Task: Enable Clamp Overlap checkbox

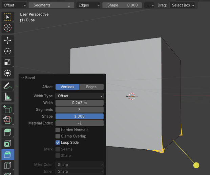Action: [58, 136]
